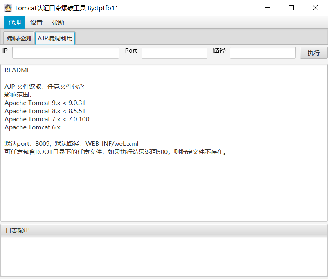This screenshot has width=328, height=279.
Task: Click inside the empty log output area
Action: [164, 256]
